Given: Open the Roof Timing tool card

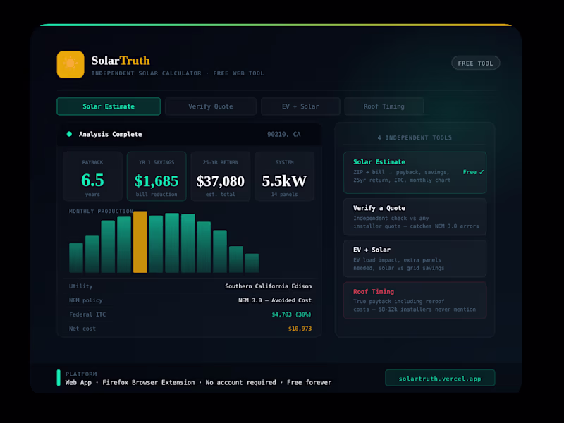Looking at the screenshot, I should 415,300.
